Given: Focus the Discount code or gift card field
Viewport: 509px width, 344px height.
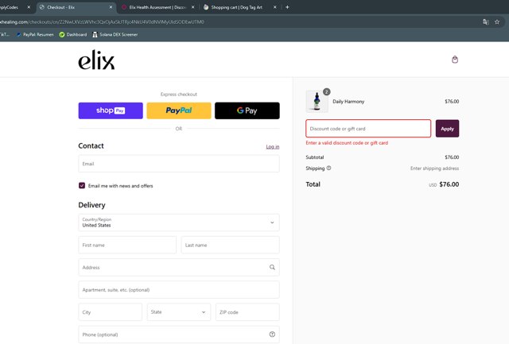Looking at the screenshot, I should coord(368,129).
